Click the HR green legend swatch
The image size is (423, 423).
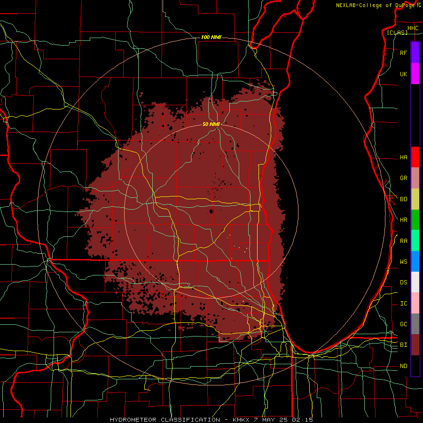[x=415, y=220]
